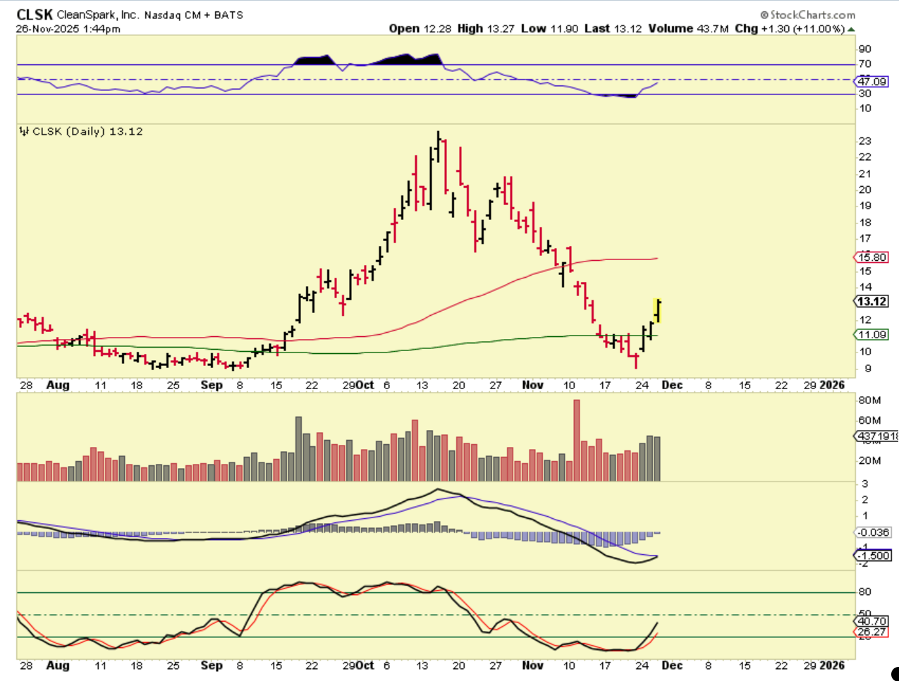899x681 pixels.
Task: Click the boxed 13.12 last price tag
Action: pyautogui.click(x=872, y=302)
